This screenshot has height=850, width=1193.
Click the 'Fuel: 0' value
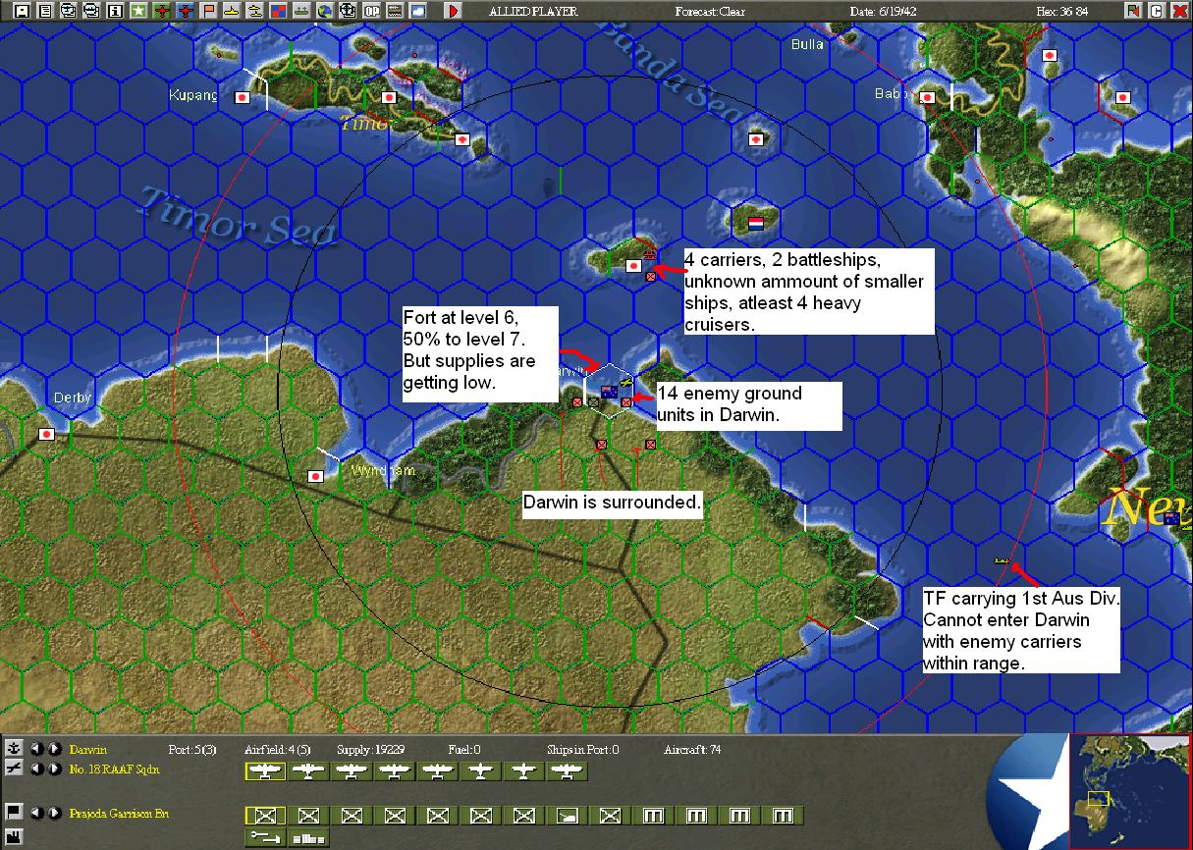464,750
